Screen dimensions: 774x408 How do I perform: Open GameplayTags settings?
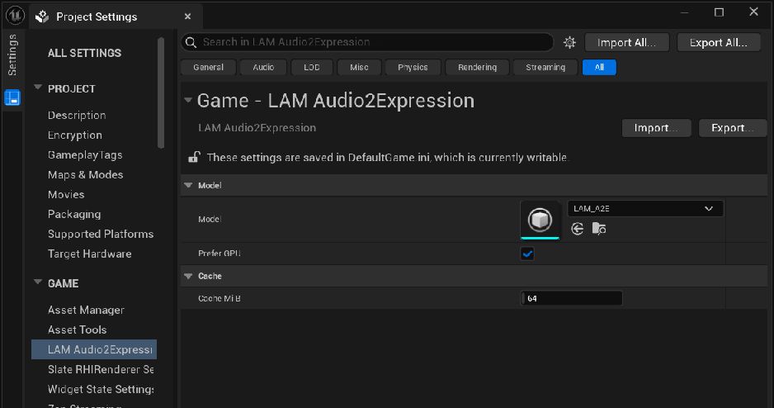[x=85, y=154]
